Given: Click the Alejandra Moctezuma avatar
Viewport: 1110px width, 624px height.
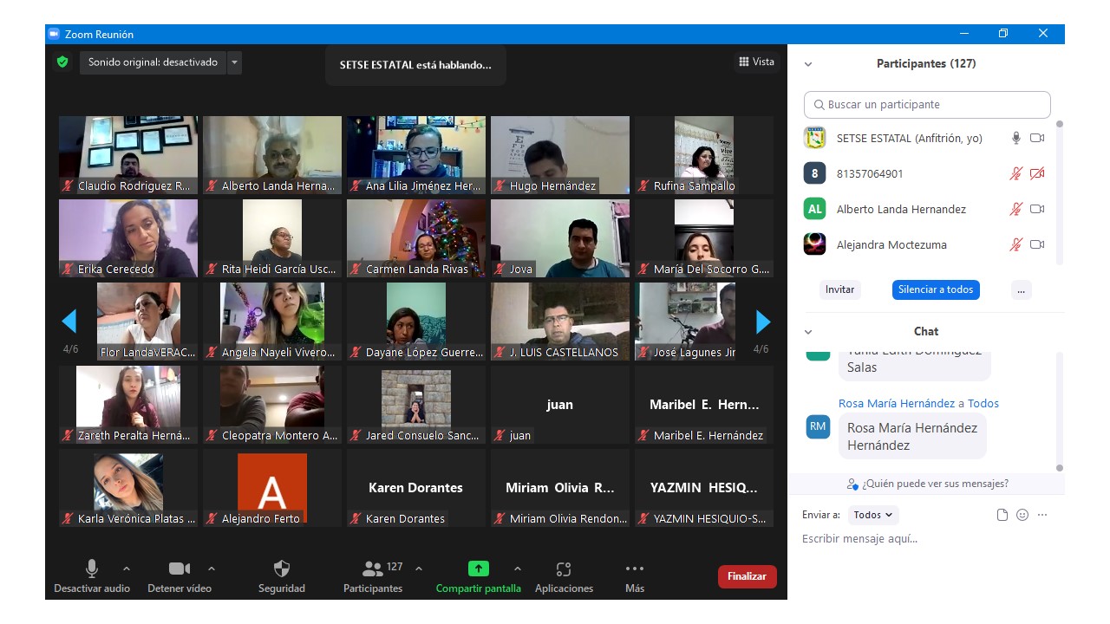Looking at the screenshot, I should (814, 244).
